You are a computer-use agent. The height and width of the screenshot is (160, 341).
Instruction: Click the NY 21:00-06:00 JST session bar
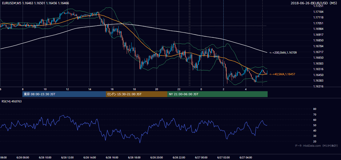tap(217, 94)
